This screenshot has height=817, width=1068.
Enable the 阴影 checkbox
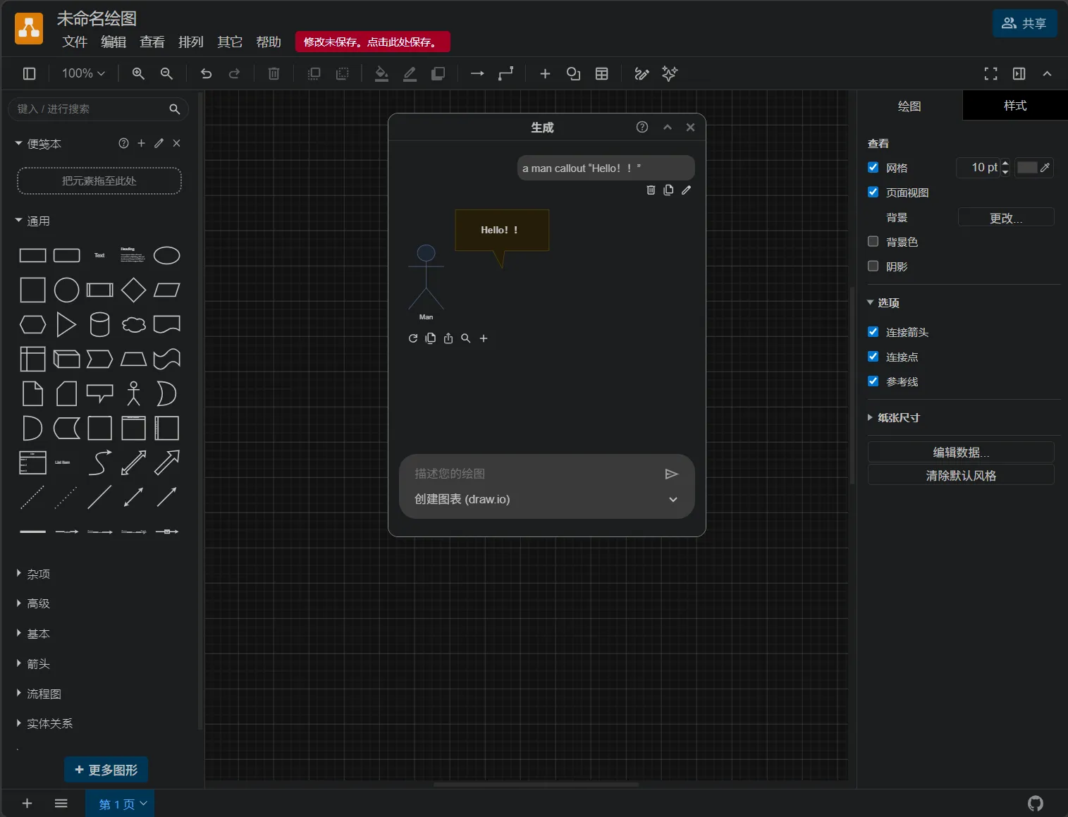click(873, 266)
